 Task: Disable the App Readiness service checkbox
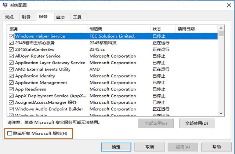pyautogui.click(x=11, y=89)
